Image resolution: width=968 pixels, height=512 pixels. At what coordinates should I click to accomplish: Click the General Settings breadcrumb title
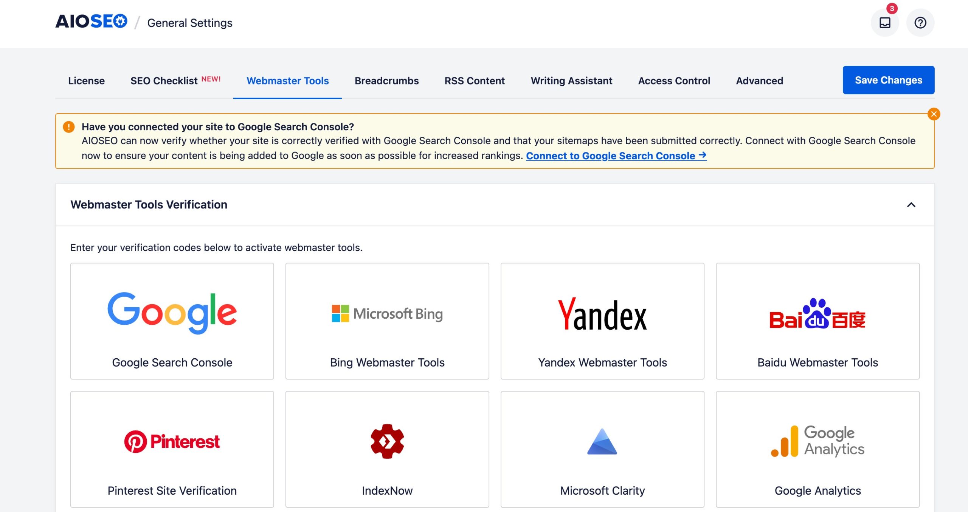click(190, 23)
